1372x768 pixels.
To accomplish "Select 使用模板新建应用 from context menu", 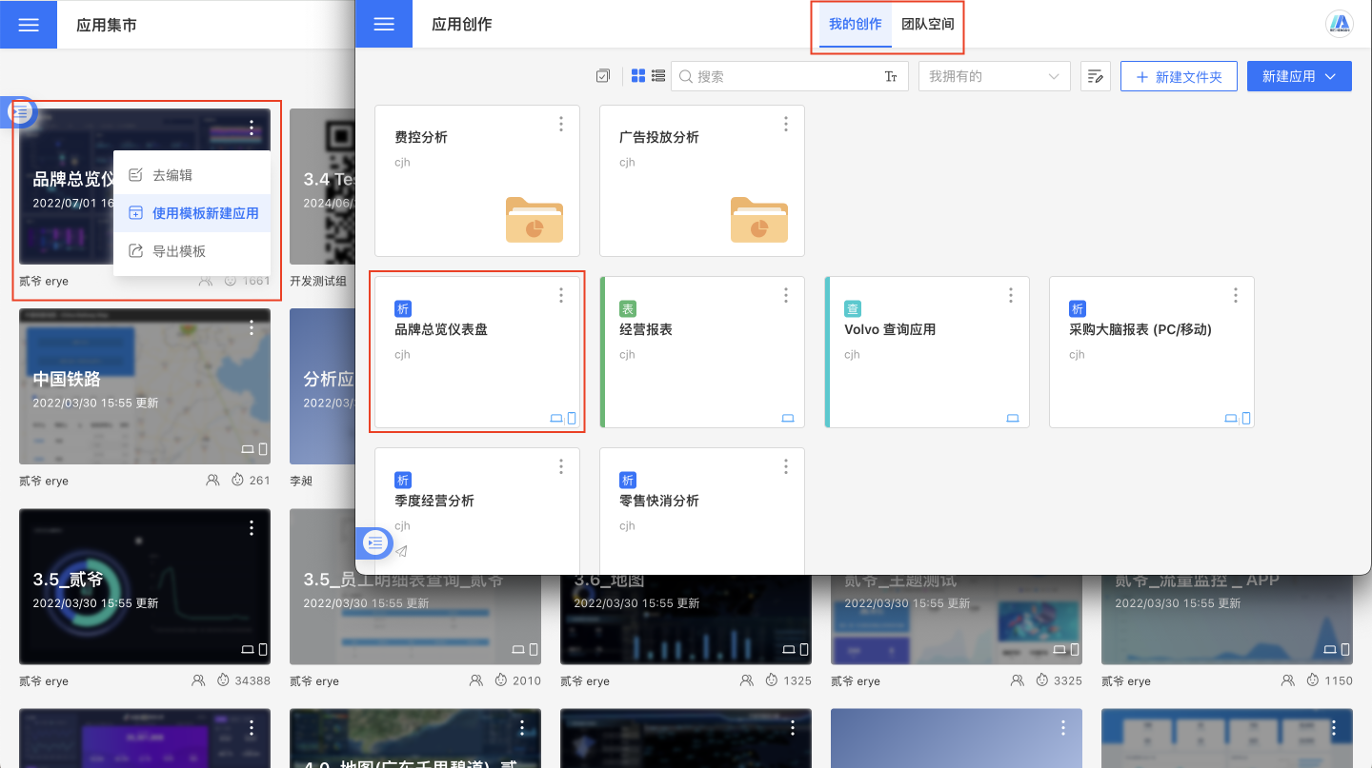I will pos(205,213).
